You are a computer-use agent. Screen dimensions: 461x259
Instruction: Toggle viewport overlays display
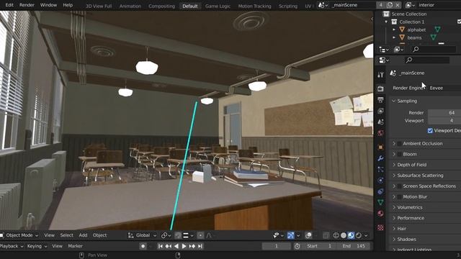point(308,235)
